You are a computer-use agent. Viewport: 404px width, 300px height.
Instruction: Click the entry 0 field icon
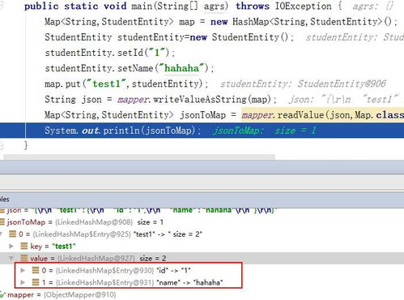[12, 234]
